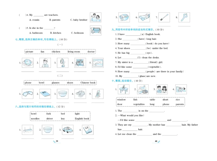This screenshot has height=161, width=217.
Task: Click the electric fan picture
Action: pyautogui.click(x=62, y=63)
